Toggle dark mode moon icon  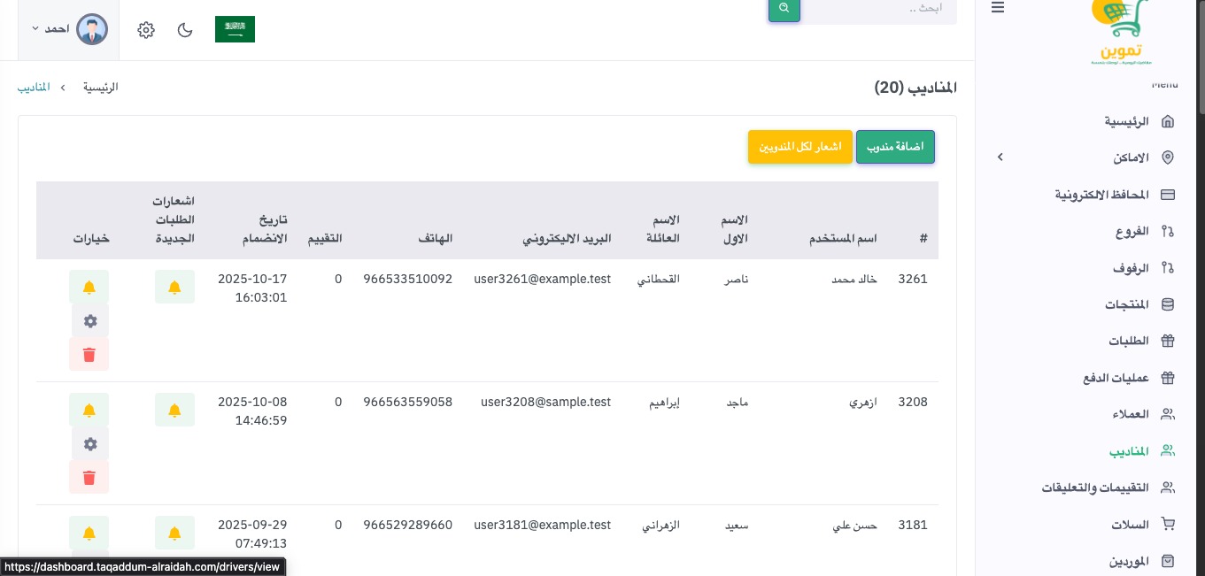185,30
